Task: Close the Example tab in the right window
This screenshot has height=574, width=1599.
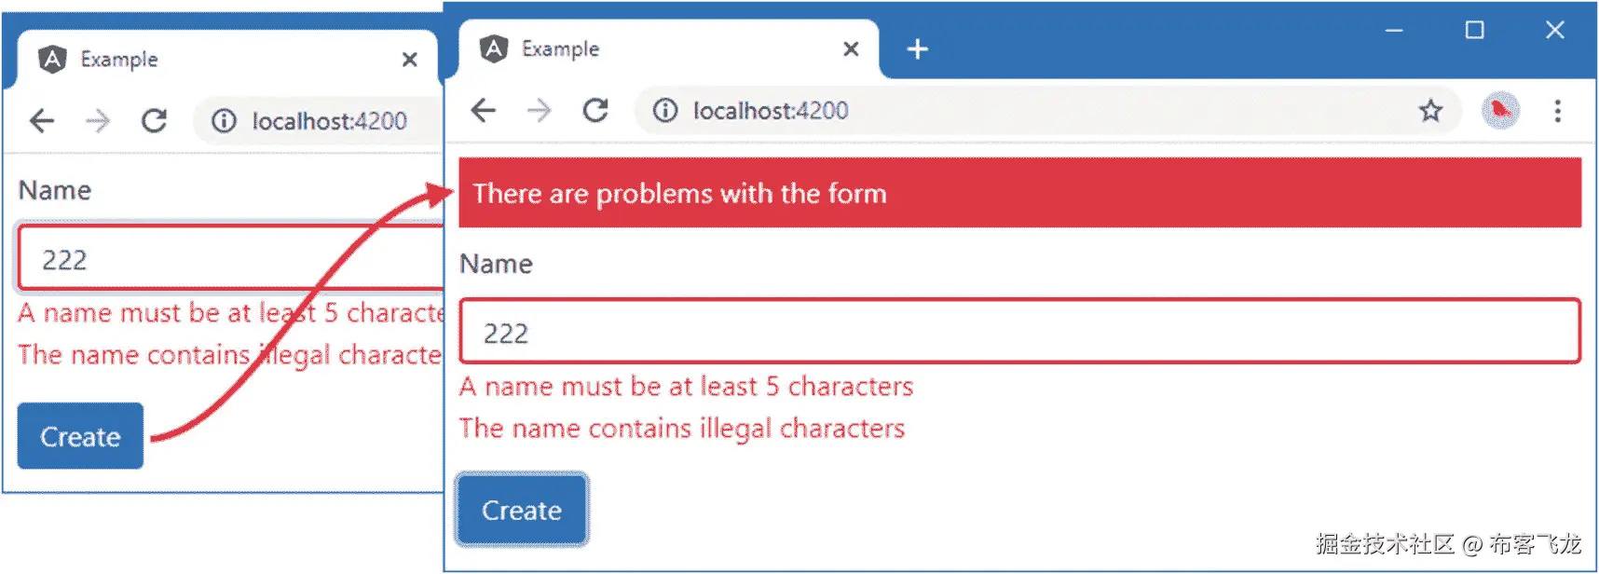Action: 851,49
